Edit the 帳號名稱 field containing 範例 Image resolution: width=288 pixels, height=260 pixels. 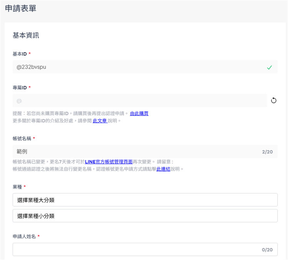point(145,151)
